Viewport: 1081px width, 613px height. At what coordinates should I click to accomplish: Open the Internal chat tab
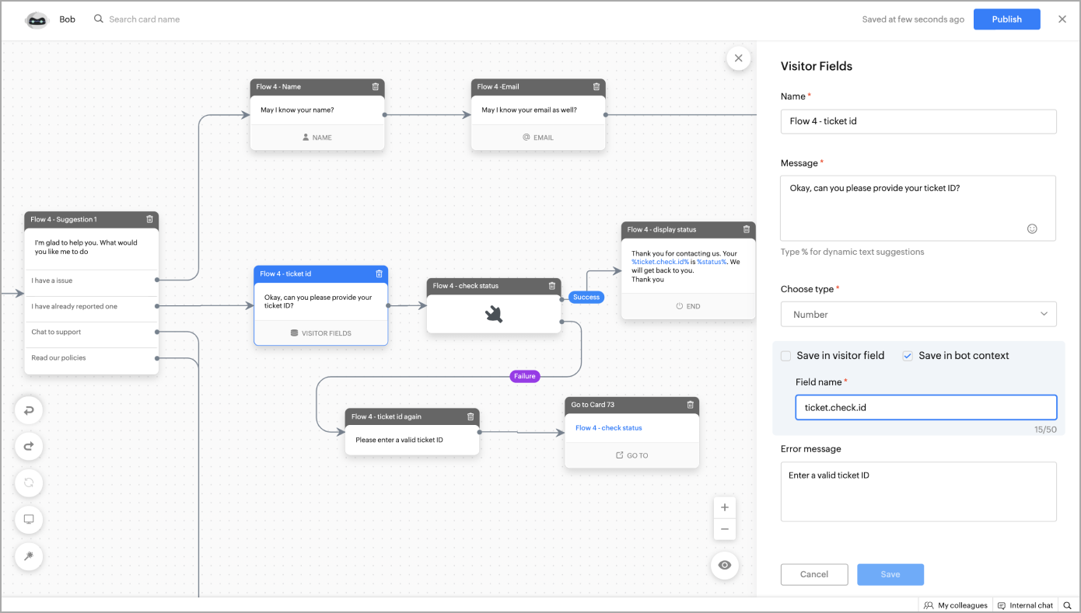coord(1025,605)
